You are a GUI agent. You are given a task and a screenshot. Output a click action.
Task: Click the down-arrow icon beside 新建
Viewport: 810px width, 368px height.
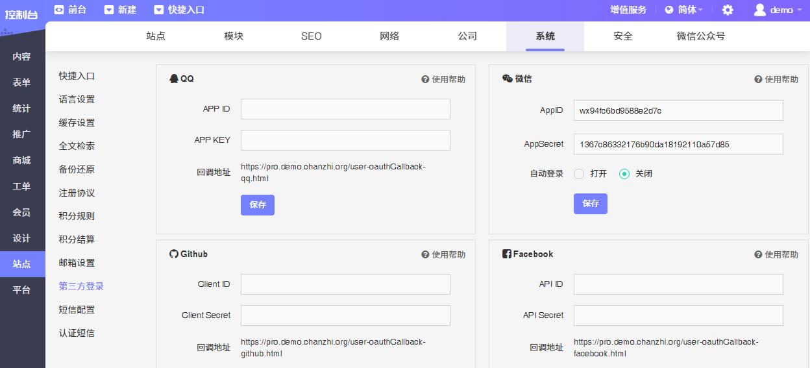[109, 10]
